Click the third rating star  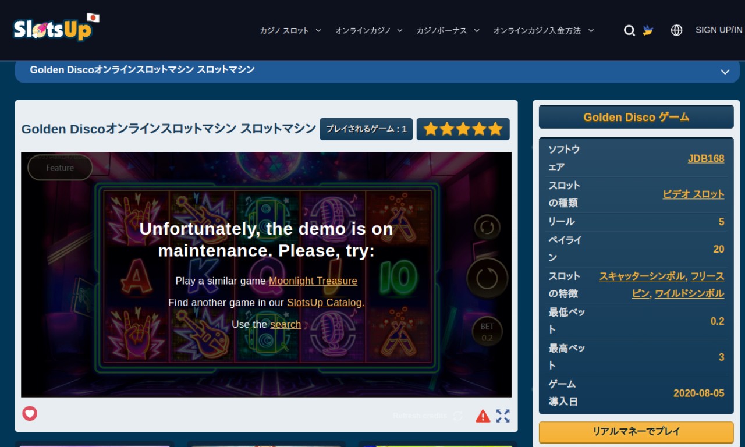point(463,129)
